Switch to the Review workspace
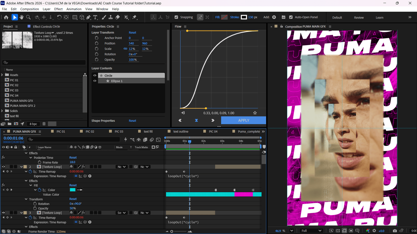This screenshot has height=234, width=417. tap(359, 17)
